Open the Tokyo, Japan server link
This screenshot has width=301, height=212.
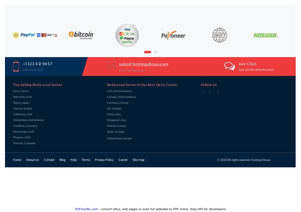pyautogui.click(x=21, y=103)
